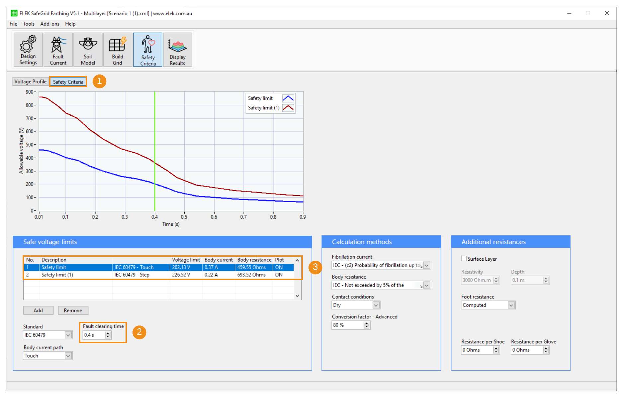The image size is (624, 398).
Task: Open Design Settings
Action: pyautogui.click(x=28, y=49)
